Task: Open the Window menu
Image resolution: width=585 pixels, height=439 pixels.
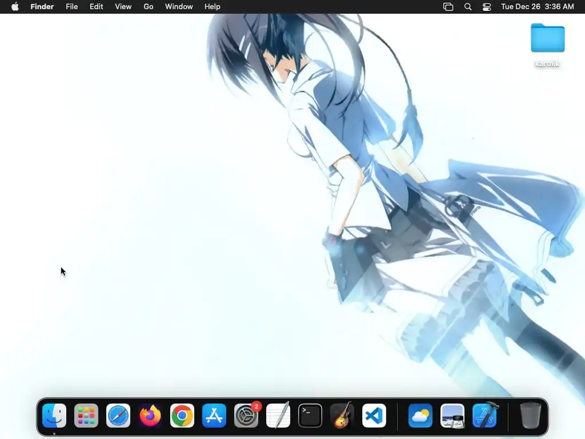Action: pyautogui.click(x=179, y=7)
